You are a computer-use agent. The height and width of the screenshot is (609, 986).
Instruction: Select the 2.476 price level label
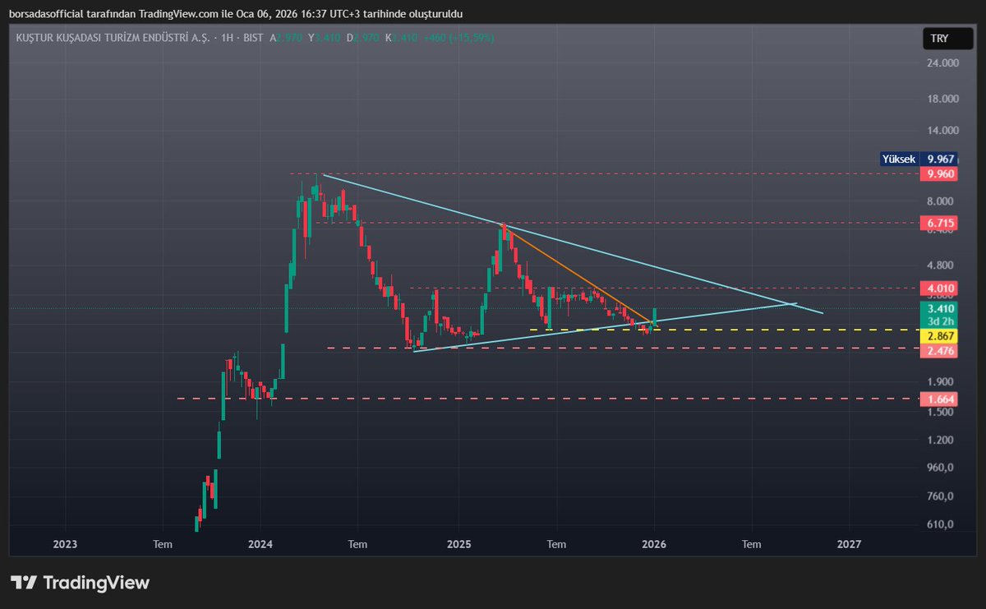tap(940, 351)
